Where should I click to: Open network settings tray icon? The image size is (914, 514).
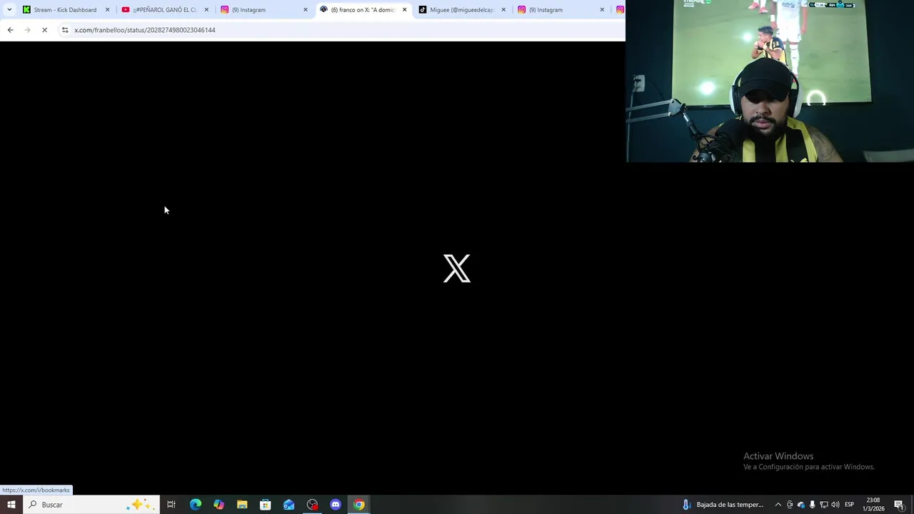824,505
